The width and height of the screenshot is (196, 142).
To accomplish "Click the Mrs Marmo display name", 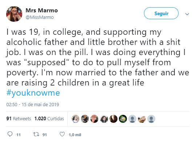I will point(41,11).
